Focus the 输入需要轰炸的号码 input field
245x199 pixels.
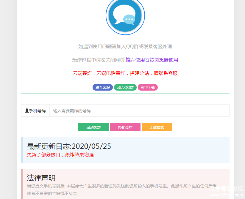click(x=139, y=110)
